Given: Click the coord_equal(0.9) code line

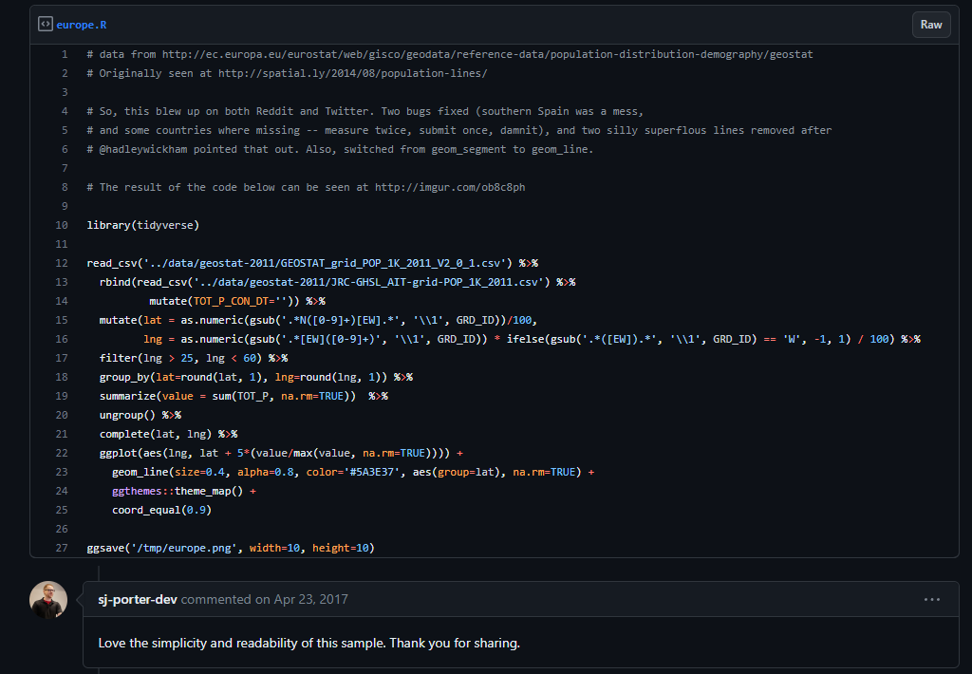Looking at the screenshot, I should 161,510.
